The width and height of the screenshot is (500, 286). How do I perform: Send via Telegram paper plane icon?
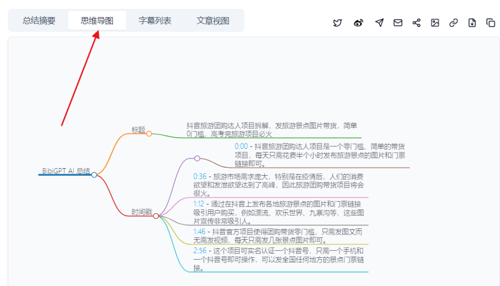(379, 23)
